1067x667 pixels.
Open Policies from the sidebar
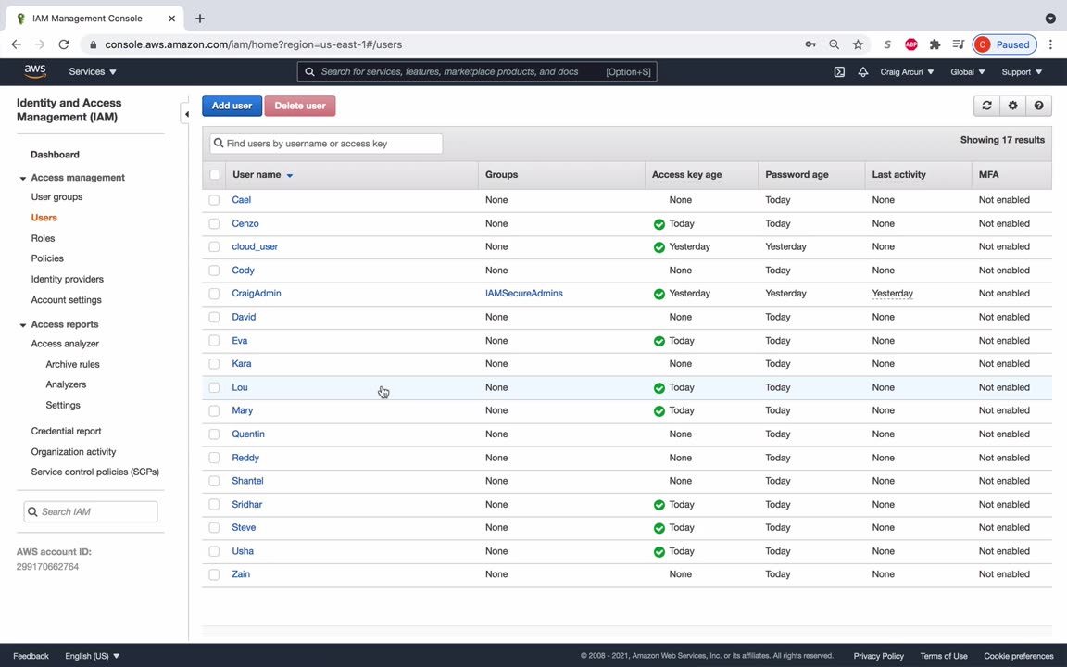click(x=47, y=258)
